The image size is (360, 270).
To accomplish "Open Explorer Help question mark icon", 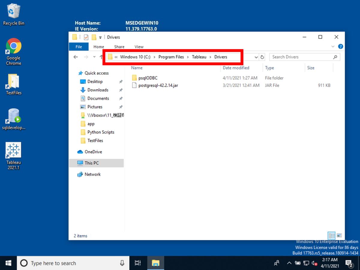I will [340, 46].
